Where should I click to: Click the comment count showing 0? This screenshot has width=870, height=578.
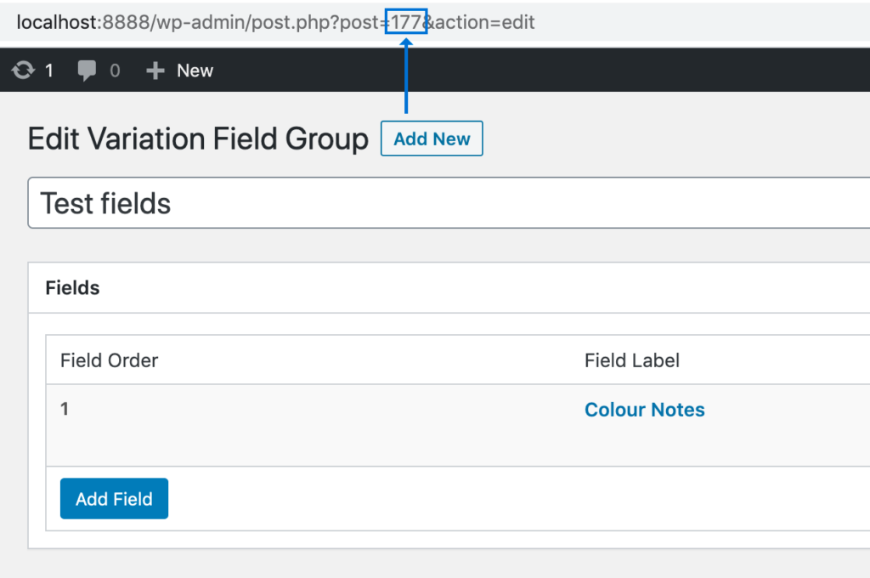pyautogui.click(x=115, y=70)
